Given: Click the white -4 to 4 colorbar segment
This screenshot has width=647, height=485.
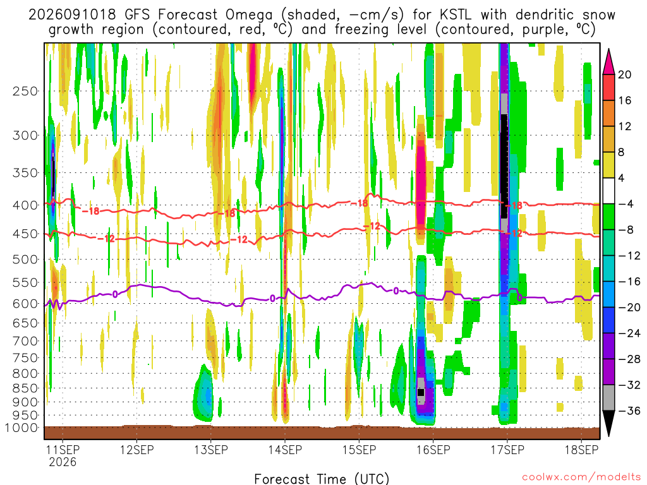Looking at the screenshot, I should click(x=608, y=191).
